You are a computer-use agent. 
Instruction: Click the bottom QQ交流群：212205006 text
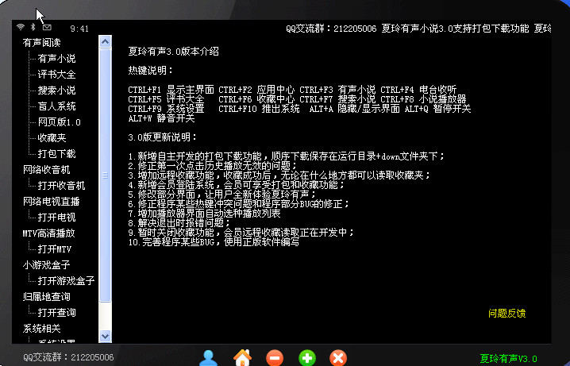pyautogui.click(x=68, y=357)
